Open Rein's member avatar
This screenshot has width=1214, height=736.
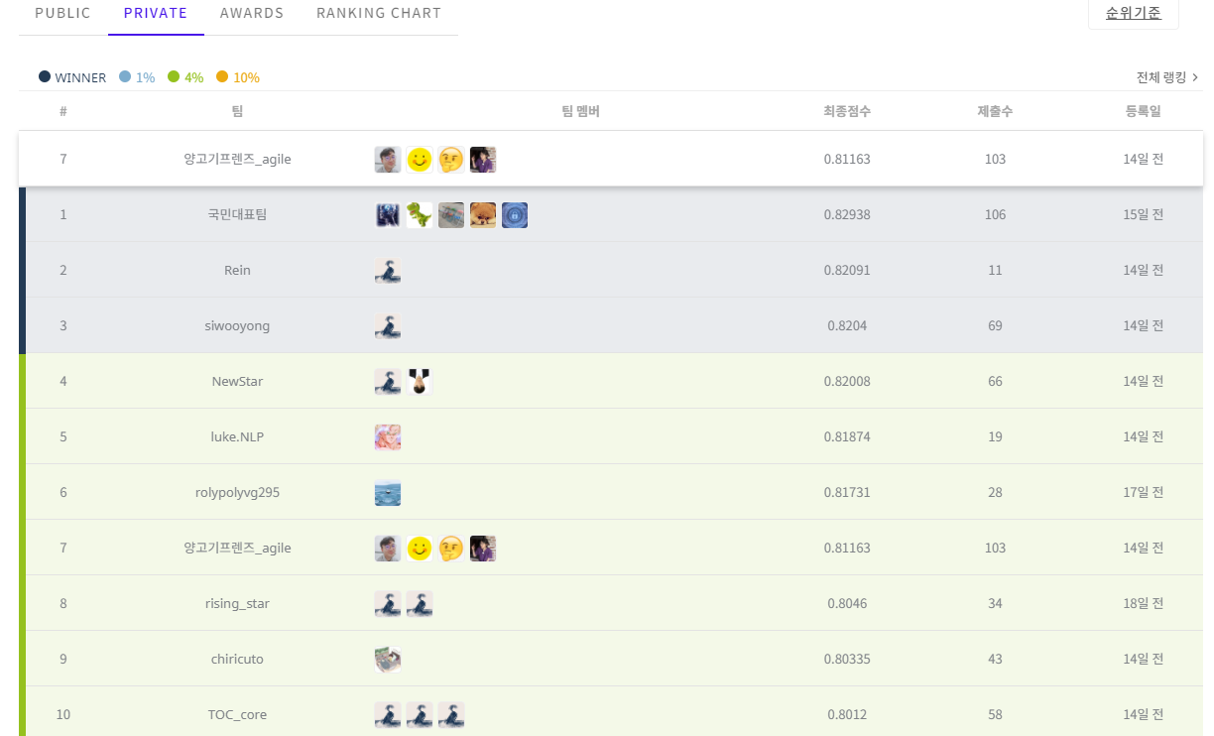click(388, 271)
